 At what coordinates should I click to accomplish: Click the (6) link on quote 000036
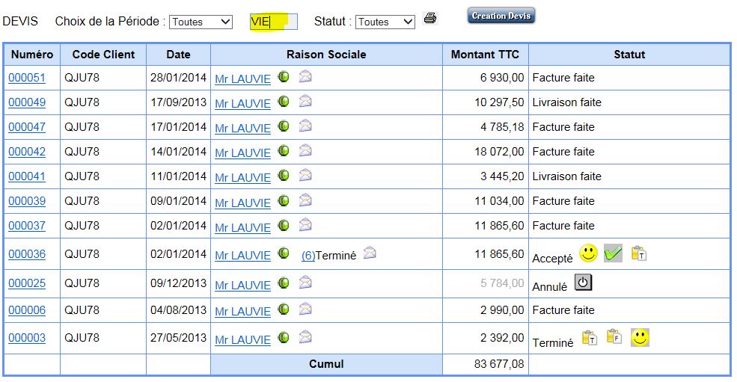coord(308,255)
